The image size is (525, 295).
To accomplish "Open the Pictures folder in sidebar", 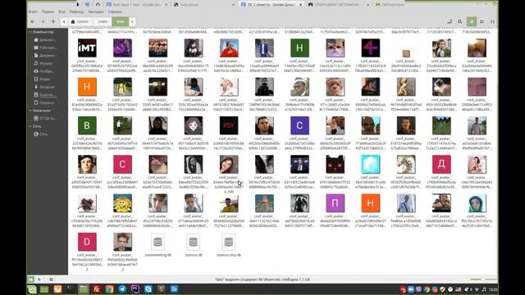I will pyautogui.click(x=45, y=71).
